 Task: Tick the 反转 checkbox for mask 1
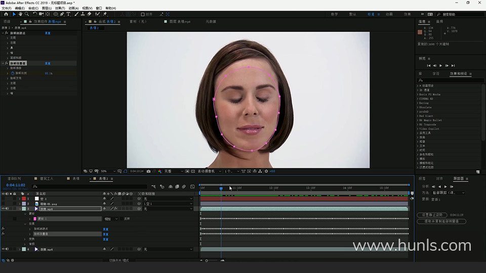121,219
